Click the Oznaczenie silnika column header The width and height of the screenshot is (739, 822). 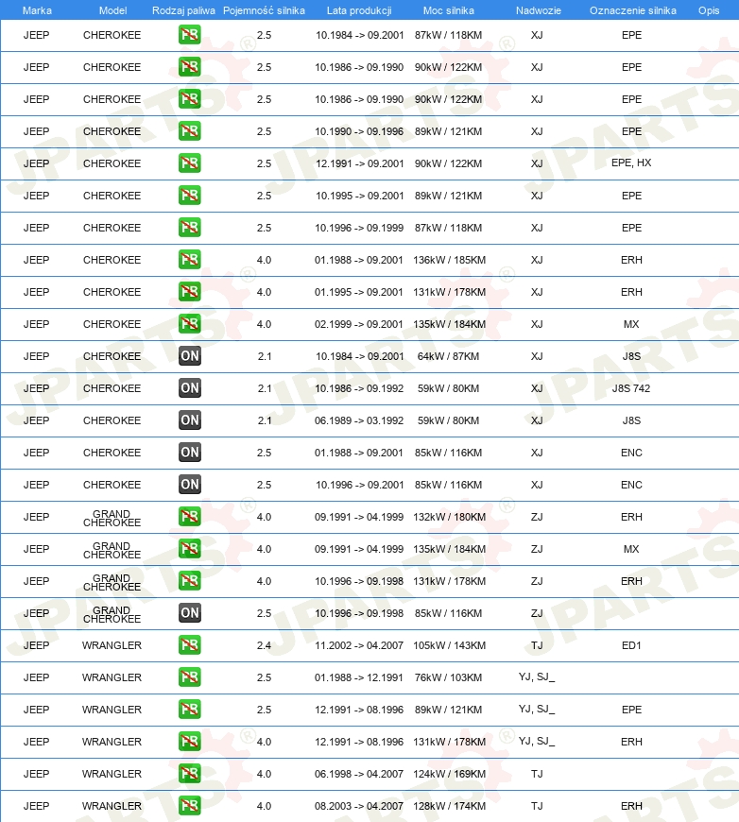coord(632,10)
